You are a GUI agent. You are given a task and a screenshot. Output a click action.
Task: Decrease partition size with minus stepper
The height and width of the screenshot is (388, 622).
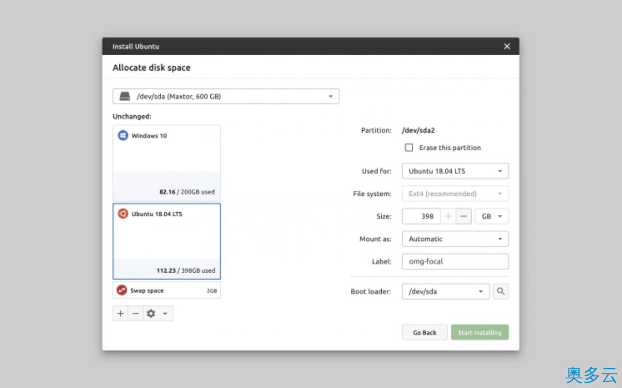(463, 216)
